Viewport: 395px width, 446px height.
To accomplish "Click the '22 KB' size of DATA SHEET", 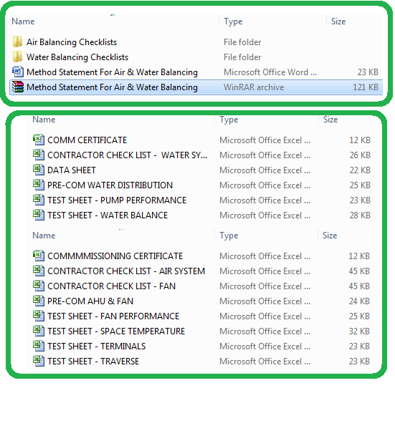I will click(x=360, y=170).
